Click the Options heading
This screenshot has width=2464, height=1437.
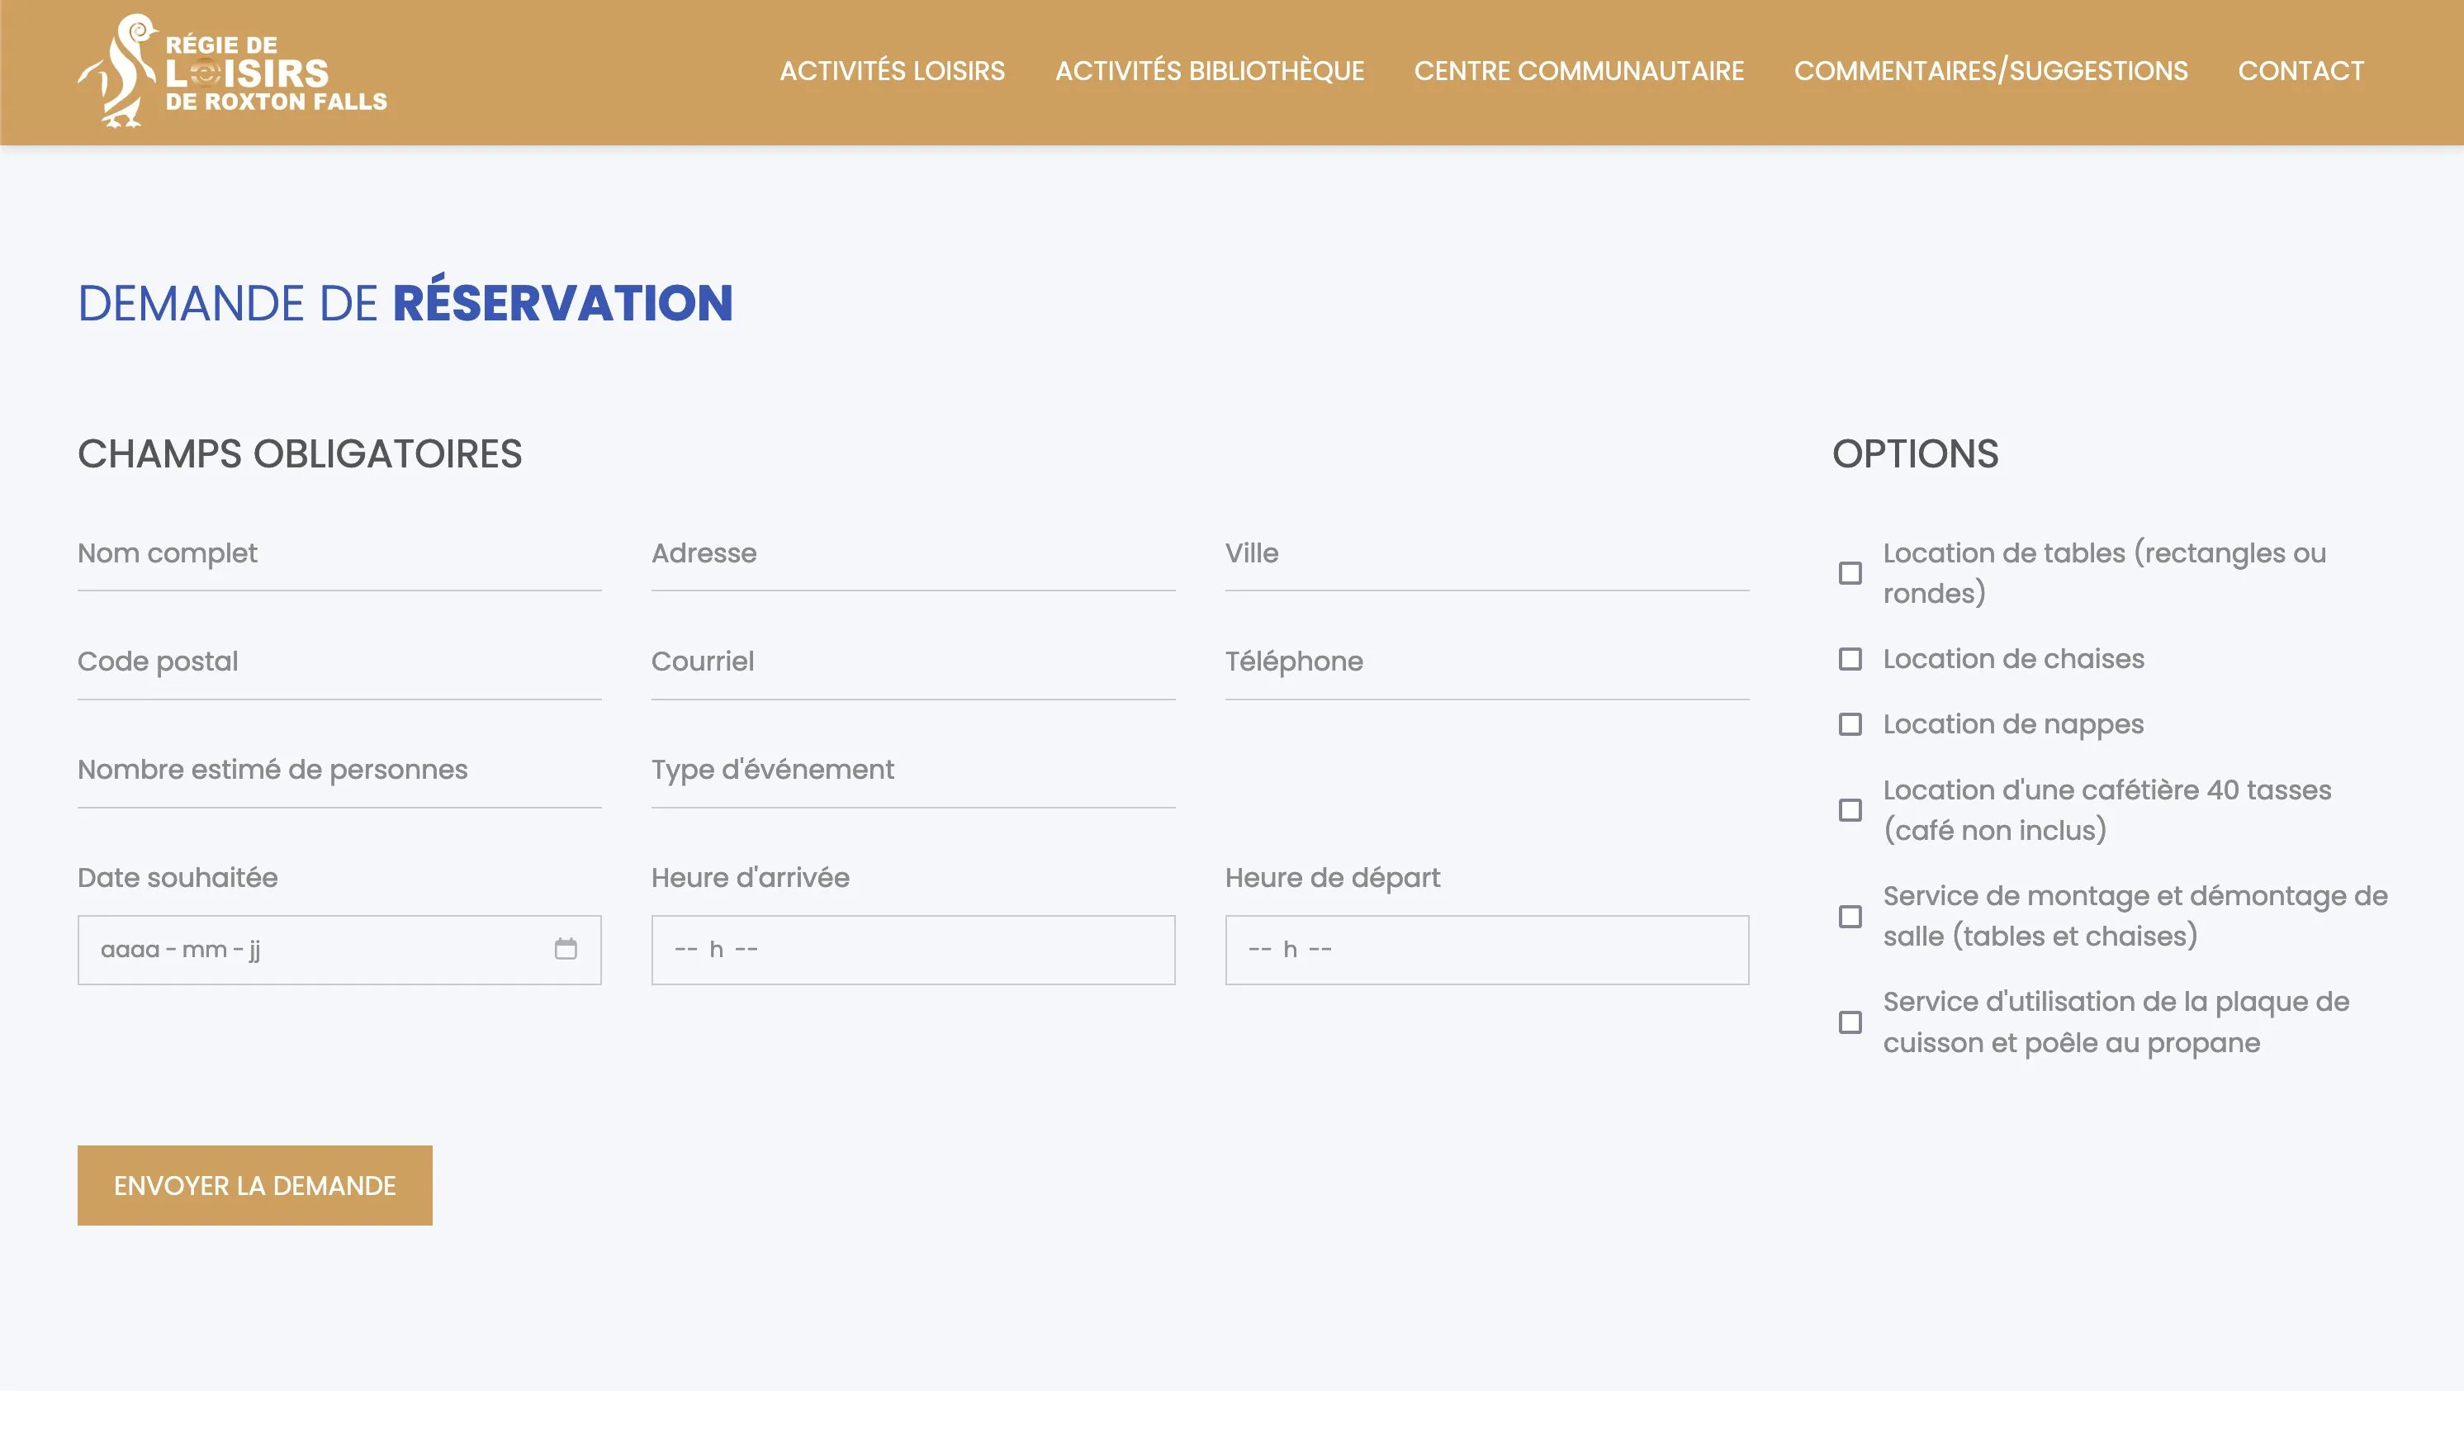[x=1915, y=454]
